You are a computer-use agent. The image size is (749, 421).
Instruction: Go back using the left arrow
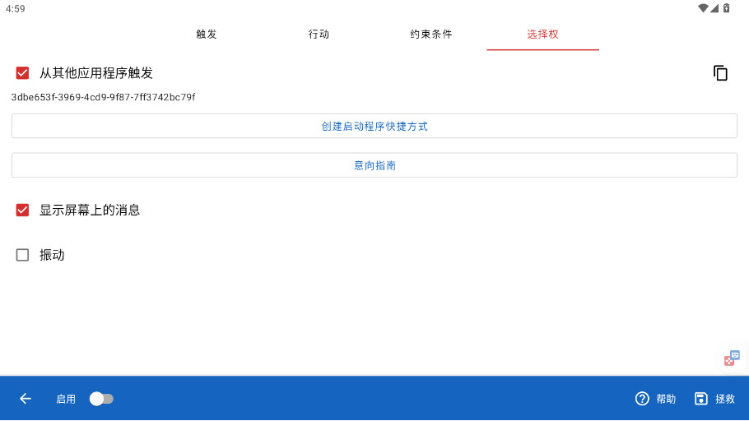(26, 399)
